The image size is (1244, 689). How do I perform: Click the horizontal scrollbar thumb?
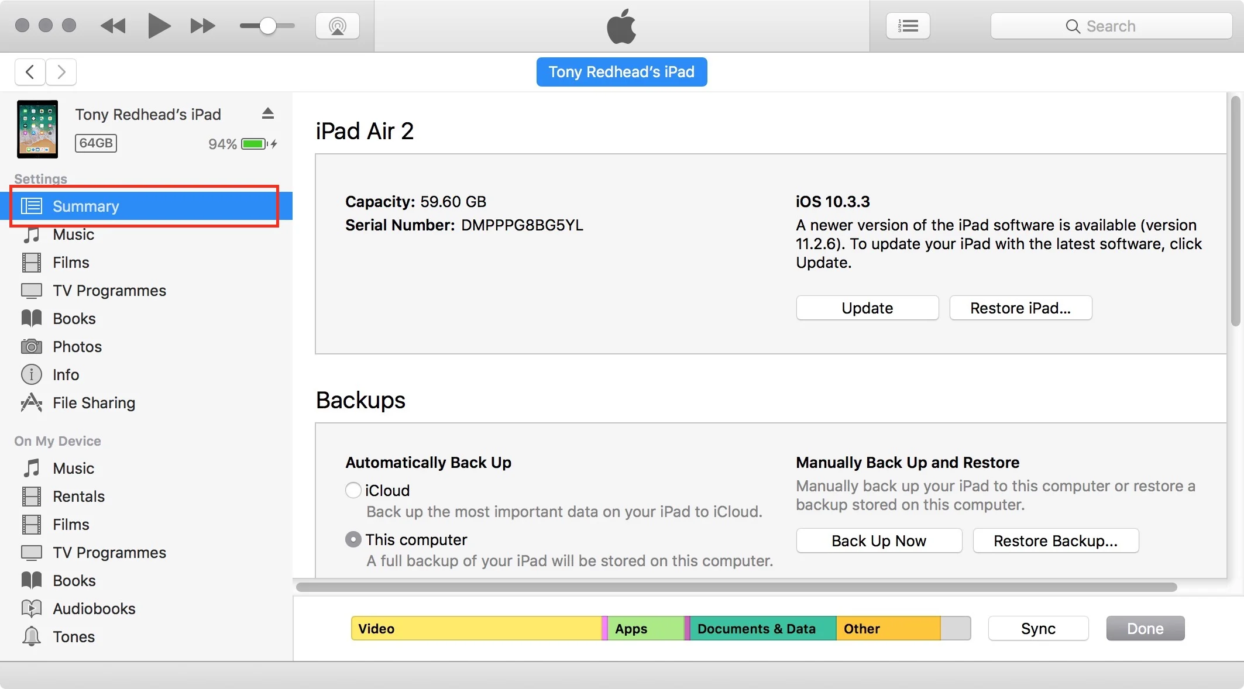[x=737, y=587]
